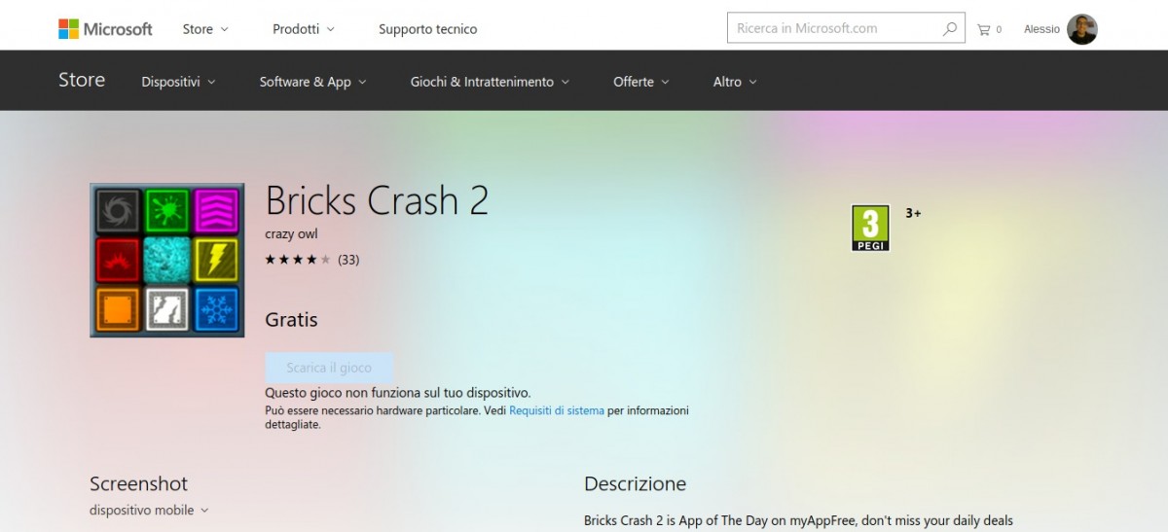Expand the Software & App menu
The image size is (1168, 532).
pyautogui.click(x=312, y=82)
